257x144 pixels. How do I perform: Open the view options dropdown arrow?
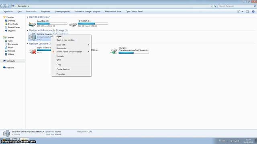tap(242, 12)
